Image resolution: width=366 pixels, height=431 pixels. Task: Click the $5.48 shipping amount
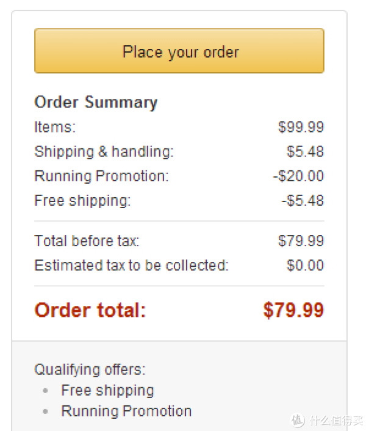point(306,151)
